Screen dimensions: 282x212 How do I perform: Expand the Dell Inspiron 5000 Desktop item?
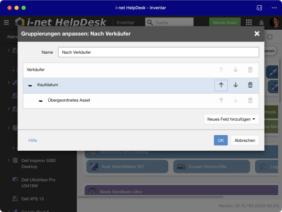click(8, 161)
